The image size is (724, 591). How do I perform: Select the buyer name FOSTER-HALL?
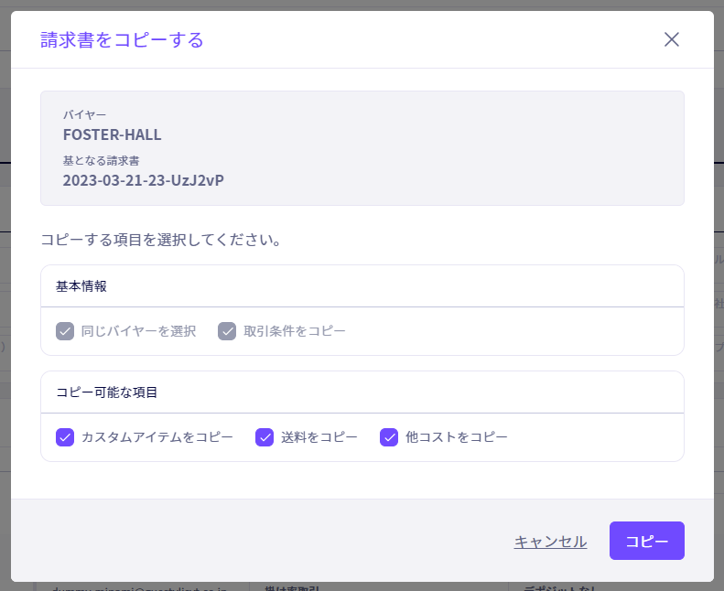pos(113,134)
